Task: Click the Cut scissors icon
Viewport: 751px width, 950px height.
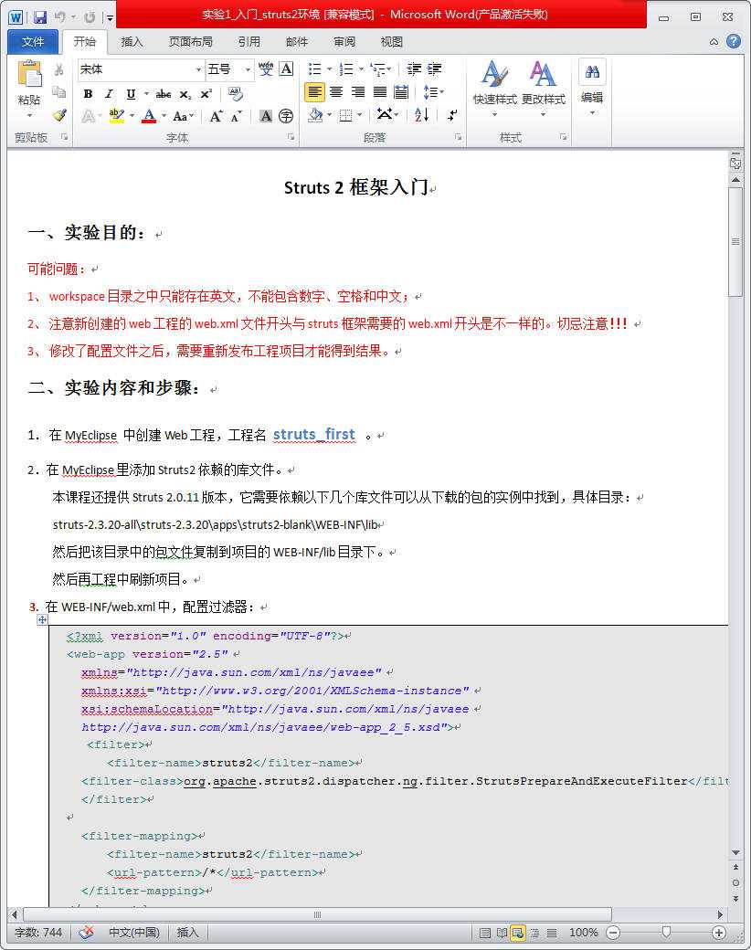Action: click(58, 69)
